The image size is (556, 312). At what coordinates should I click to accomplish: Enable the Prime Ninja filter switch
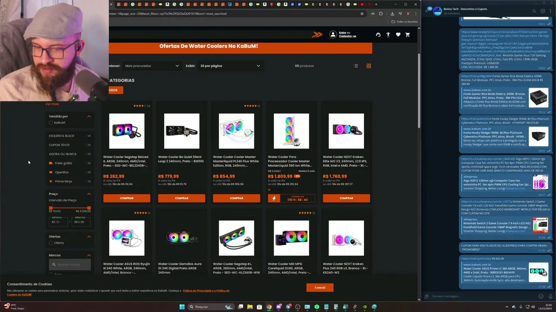pos(89,181)
